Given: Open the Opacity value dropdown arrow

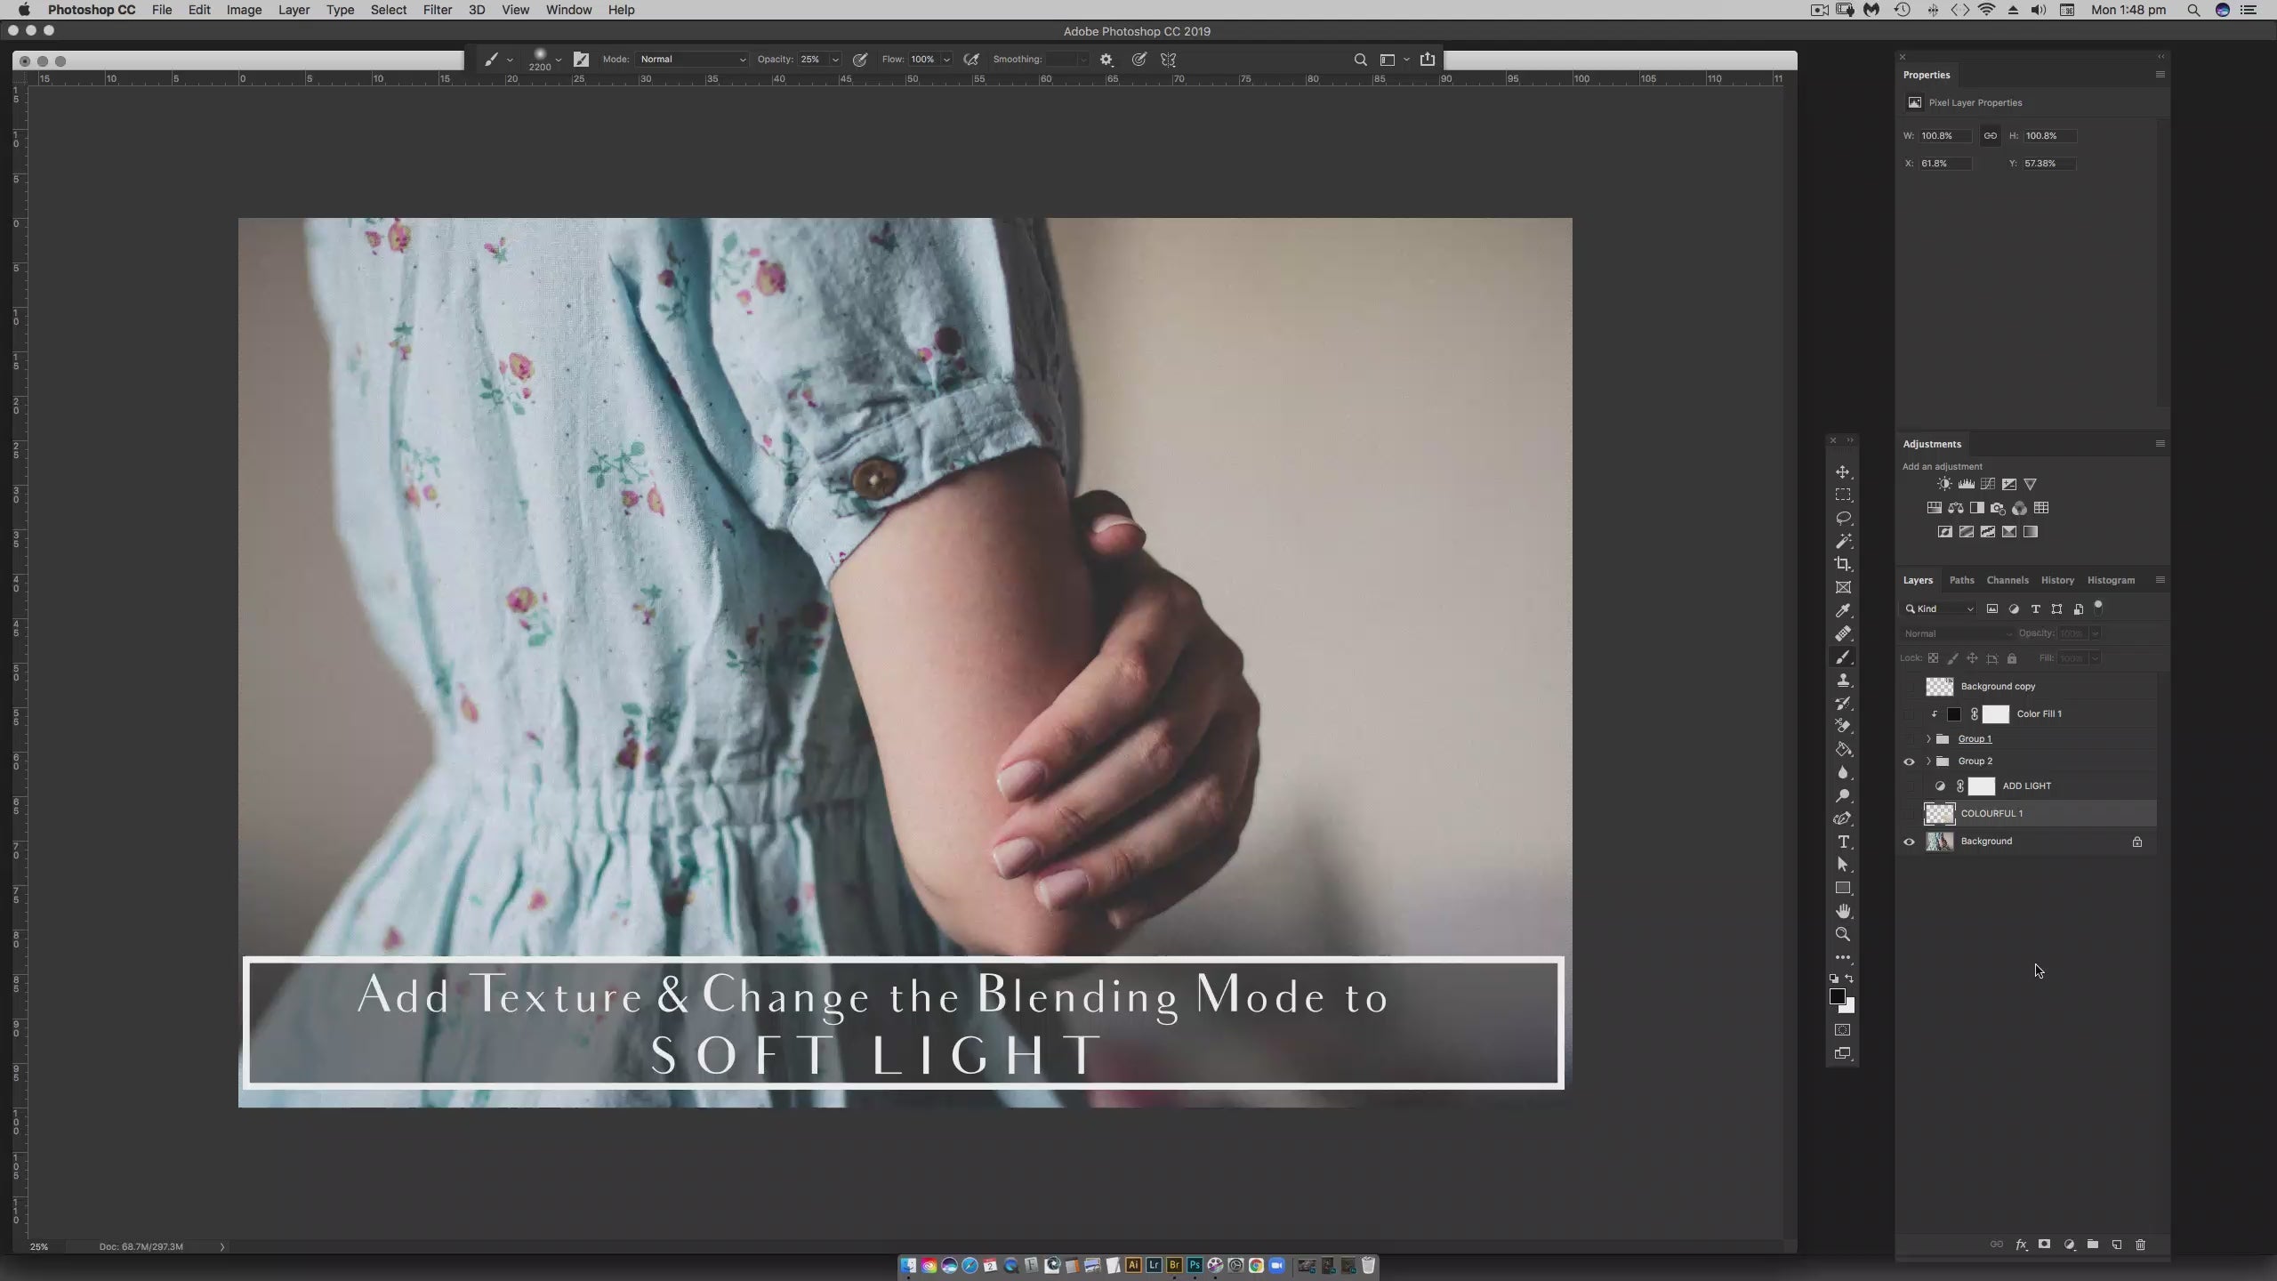Looking at the screenshot, I should click(835, 60).
